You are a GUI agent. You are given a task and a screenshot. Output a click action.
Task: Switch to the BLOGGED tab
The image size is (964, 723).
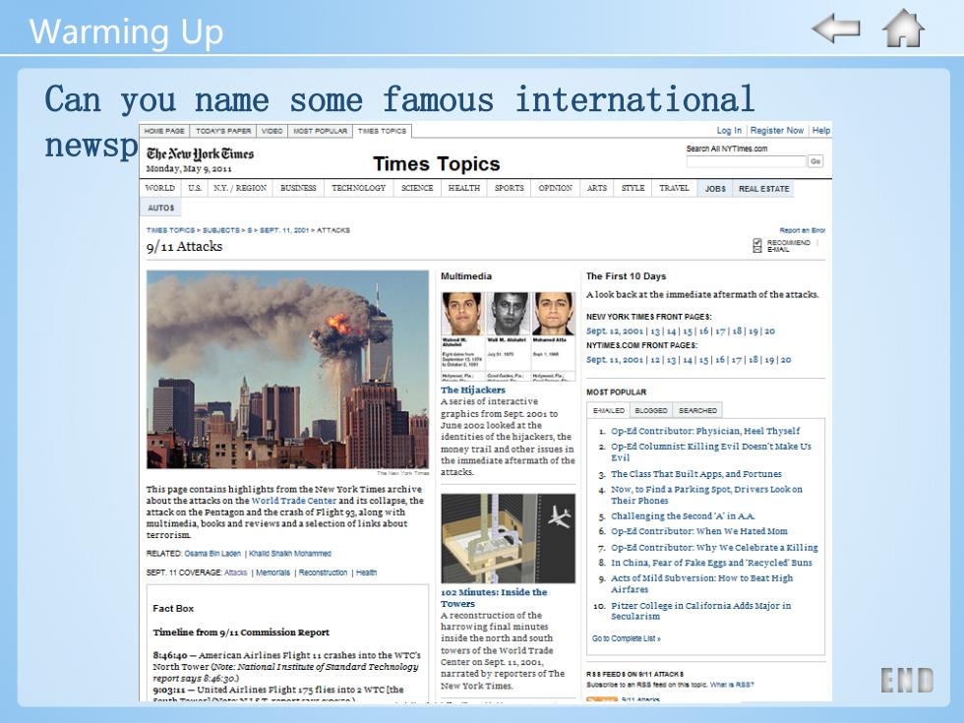[650, 410]
